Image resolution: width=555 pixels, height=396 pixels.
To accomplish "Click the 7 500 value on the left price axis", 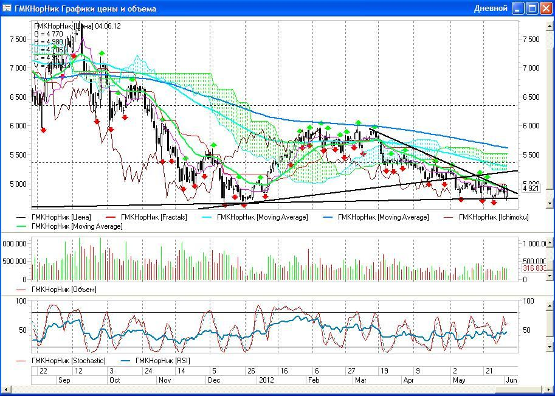I will tap(18, 40).
